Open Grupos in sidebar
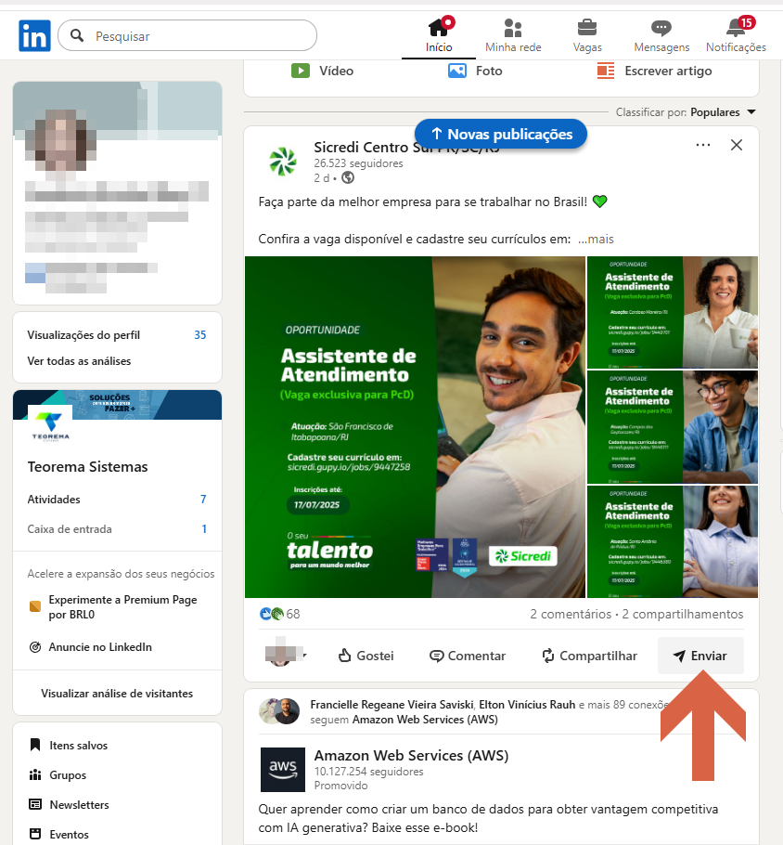The image size is (783, 845). pyautogui.click(x=58, y=775)
